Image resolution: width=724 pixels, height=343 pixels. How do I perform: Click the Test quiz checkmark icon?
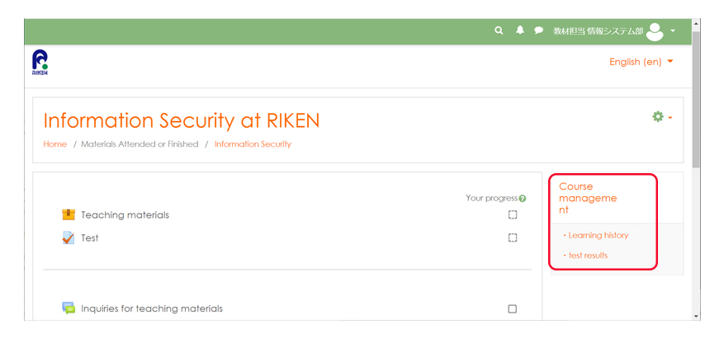(69, 238)
